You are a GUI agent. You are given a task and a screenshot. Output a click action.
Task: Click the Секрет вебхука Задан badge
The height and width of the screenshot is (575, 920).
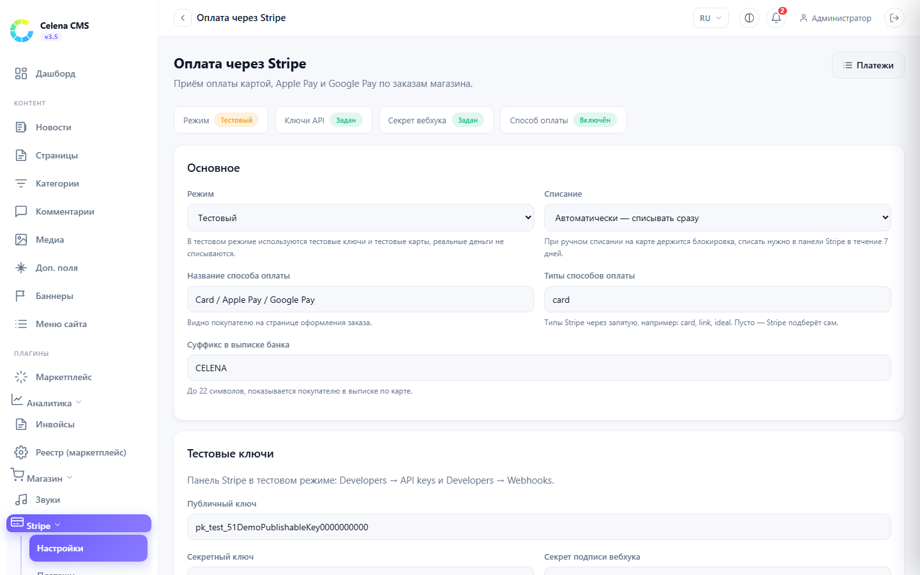point(468,120)
